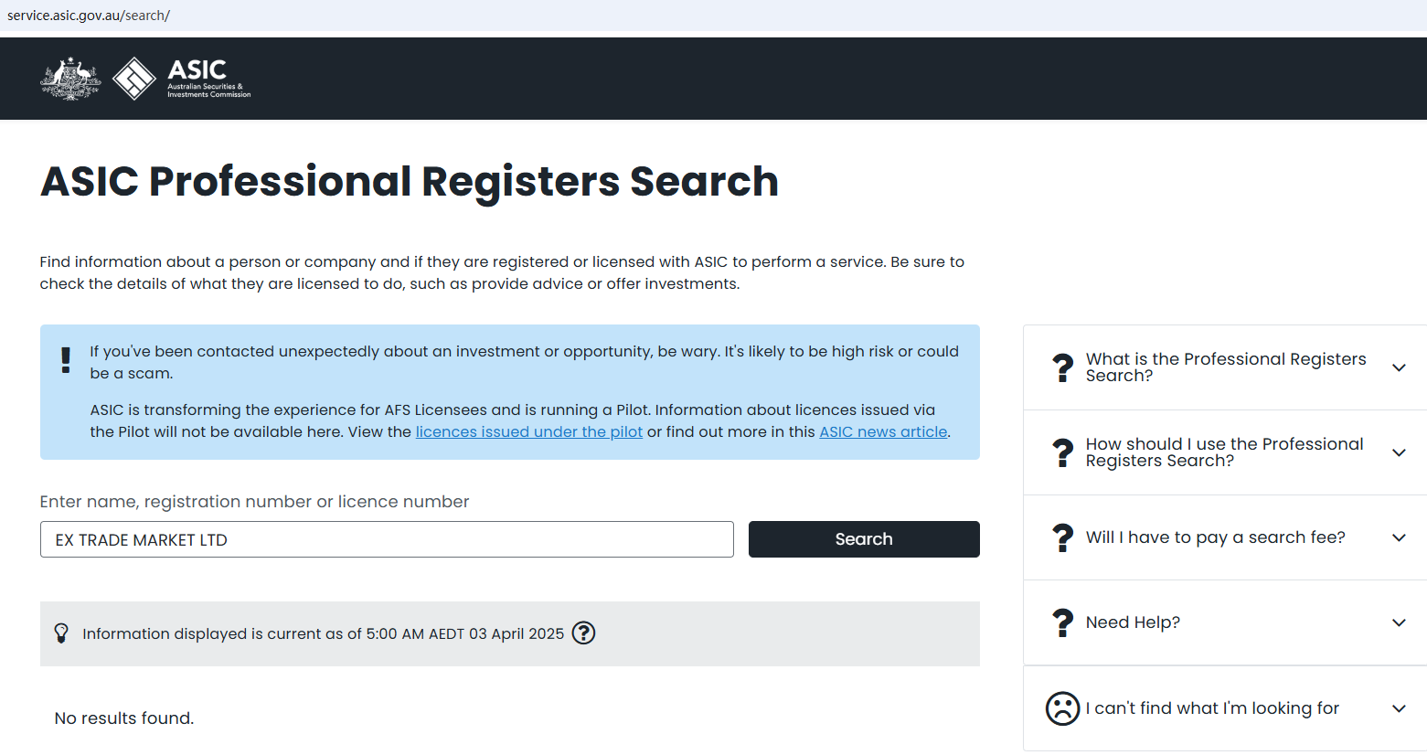Expand the "How should I use" section chevron

[1398, 452]
